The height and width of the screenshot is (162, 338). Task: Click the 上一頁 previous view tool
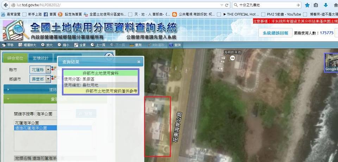click(98, 45)
